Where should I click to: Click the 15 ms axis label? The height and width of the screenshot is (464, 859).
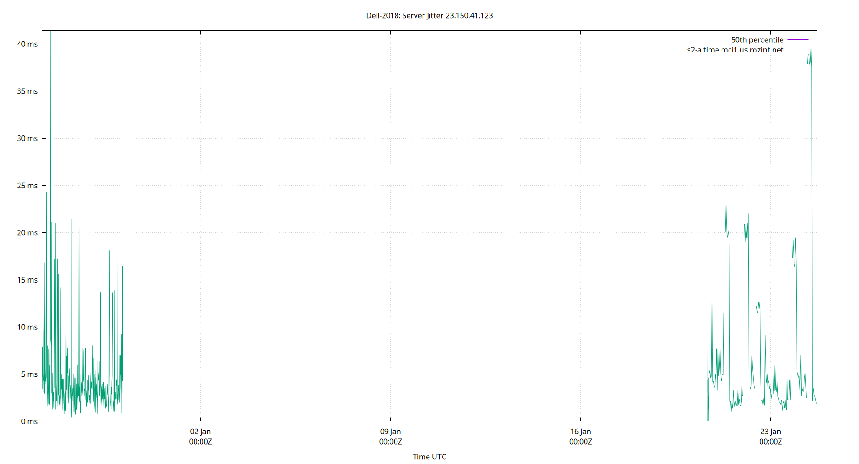pyautogui.click(x=27, y=280)
